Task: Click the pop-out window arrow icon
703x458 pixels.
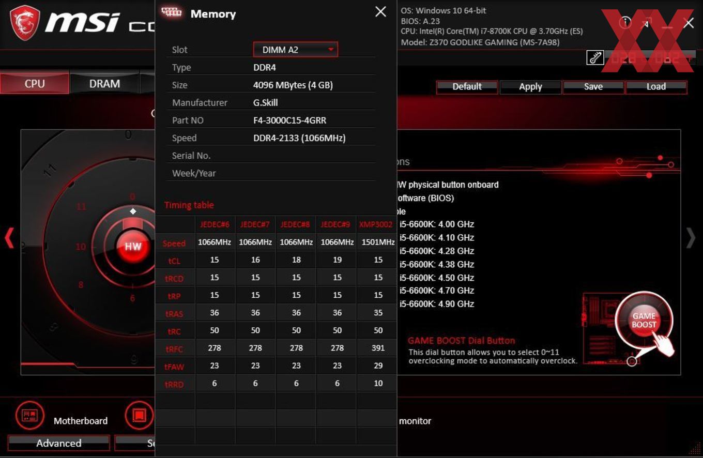Action: click(x=647, y=22)
